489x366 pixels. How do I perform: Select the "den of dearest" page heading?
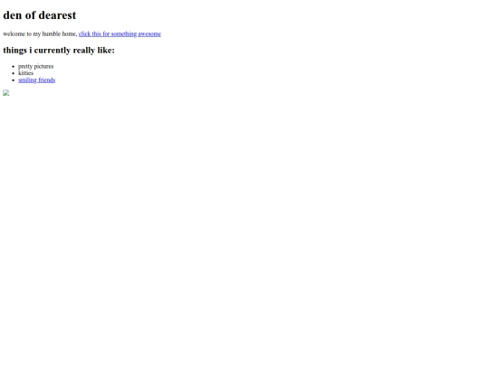click(40, 15)
